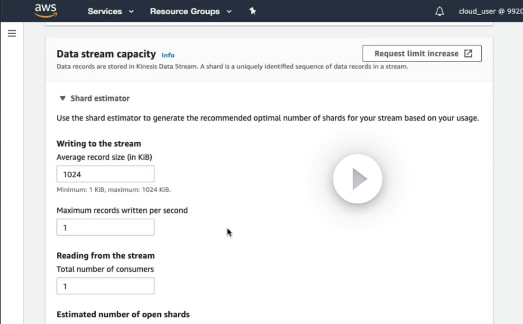
Task: Click the Shard estimator label text
Action: [x=100, y=99]
